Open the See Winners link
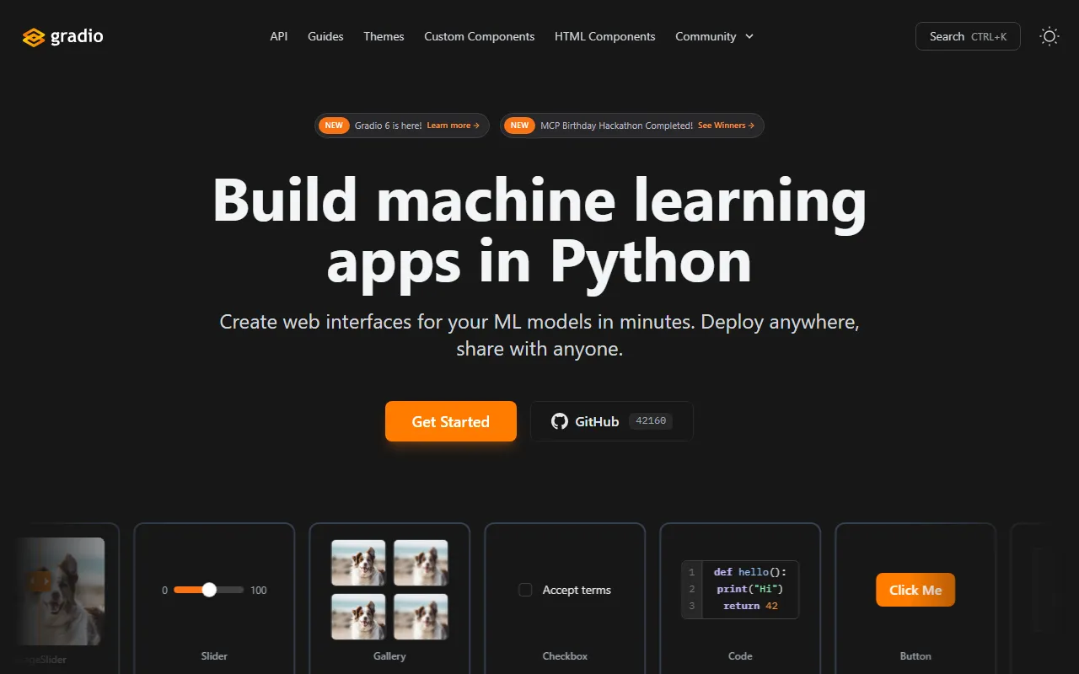The image size is (1079, 674). click(x=725, y=126)
